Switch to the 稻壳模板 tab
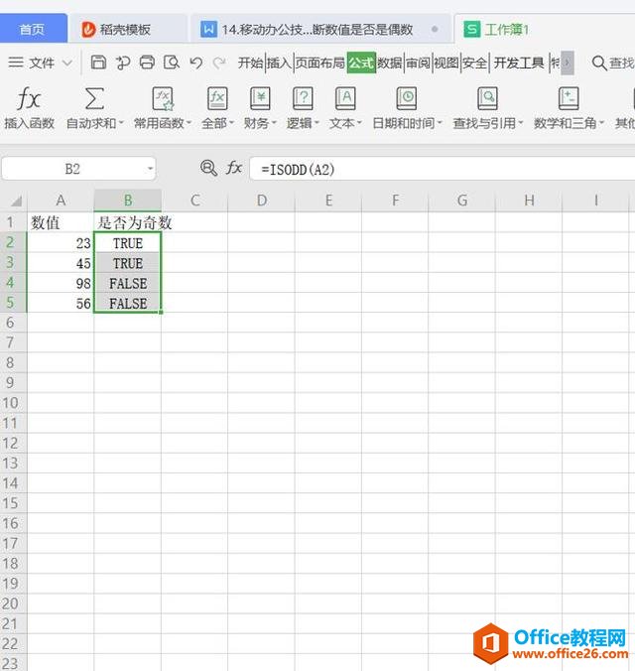The image size is (635, 671). 127,29
